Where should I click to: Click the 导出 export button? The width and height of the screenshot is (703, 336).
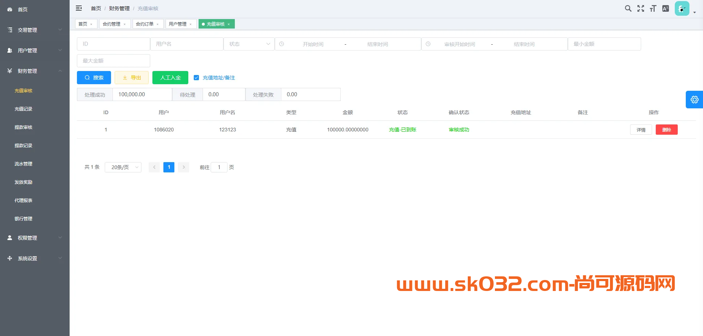point(132,77)
